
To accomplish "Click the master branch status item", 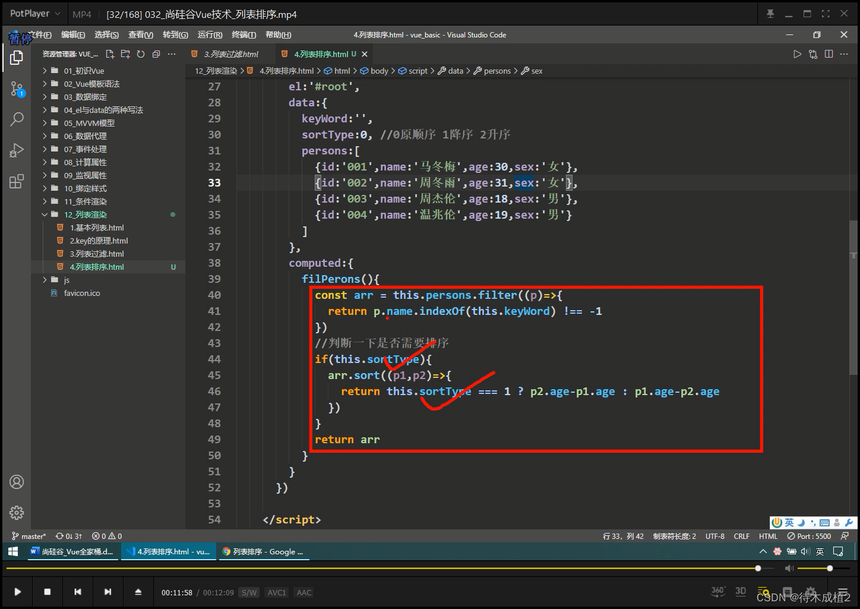I will coord(29,536).
